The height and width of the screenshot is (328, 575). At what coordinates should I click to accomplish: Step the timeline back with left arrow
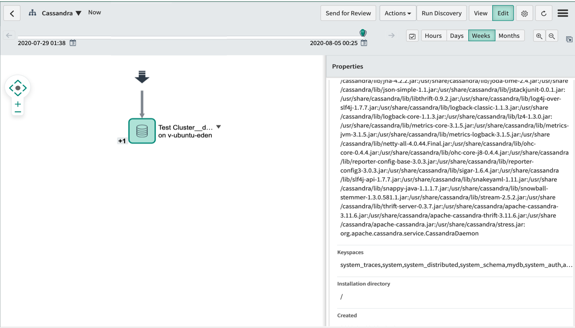click(9, 35)
